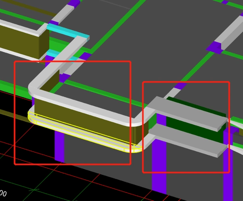The image size is (243, 201).
Task: Click the purple column cap at the top center
Action: (x=74, y=3)
